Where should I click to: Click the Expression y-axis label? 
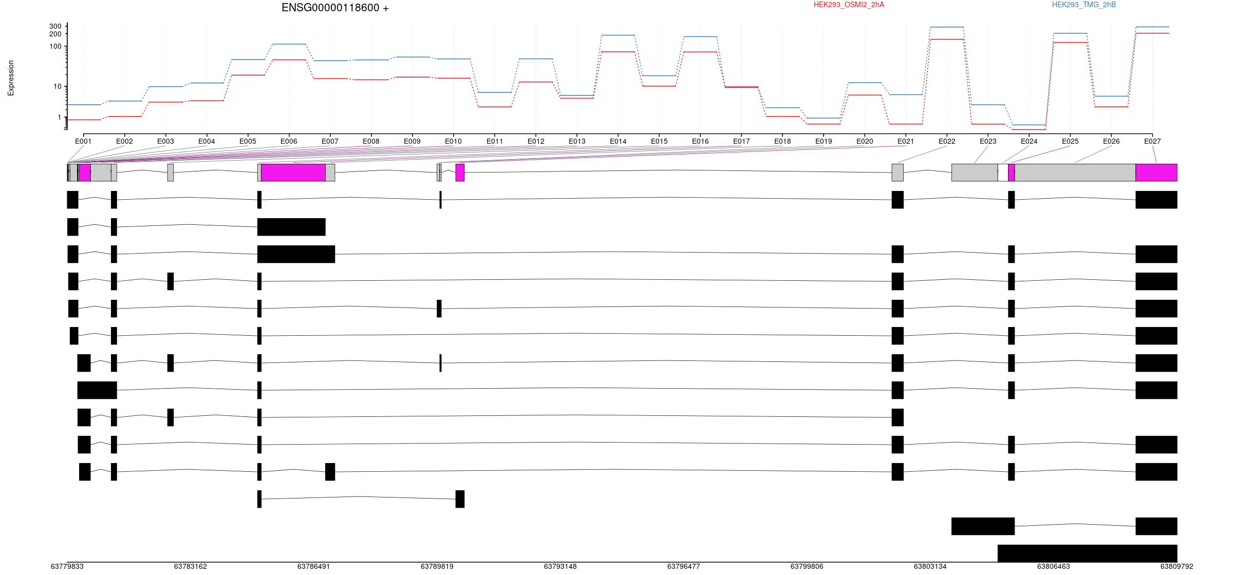coord(11,78)
